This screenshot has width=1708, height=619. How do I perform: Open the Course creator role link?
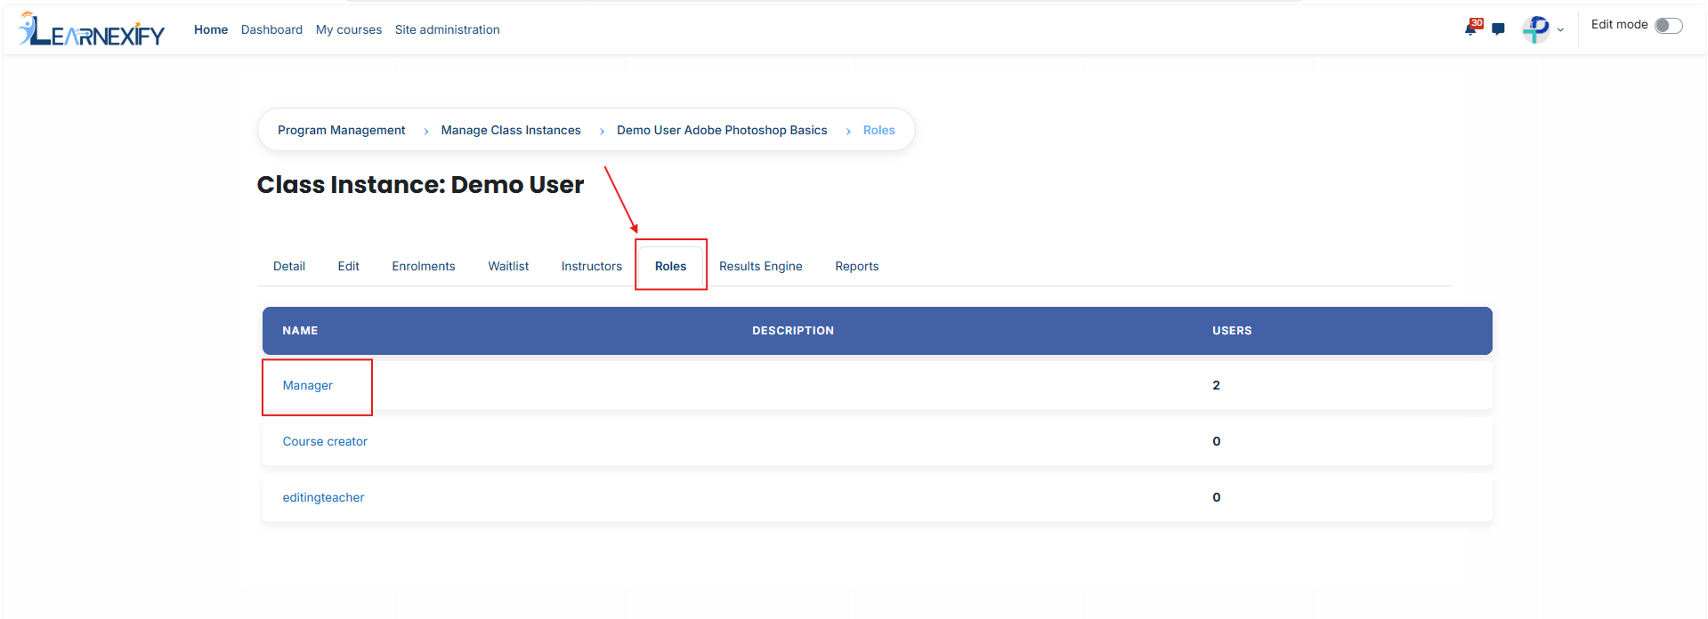click(x=325, y=441)
